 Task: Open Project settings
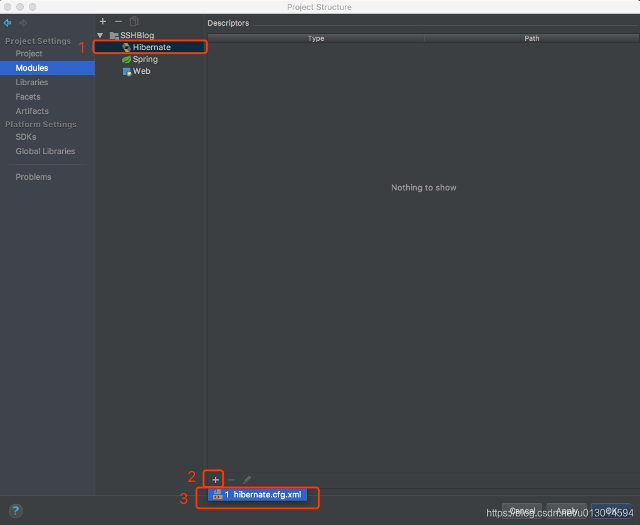click(29, 53)
